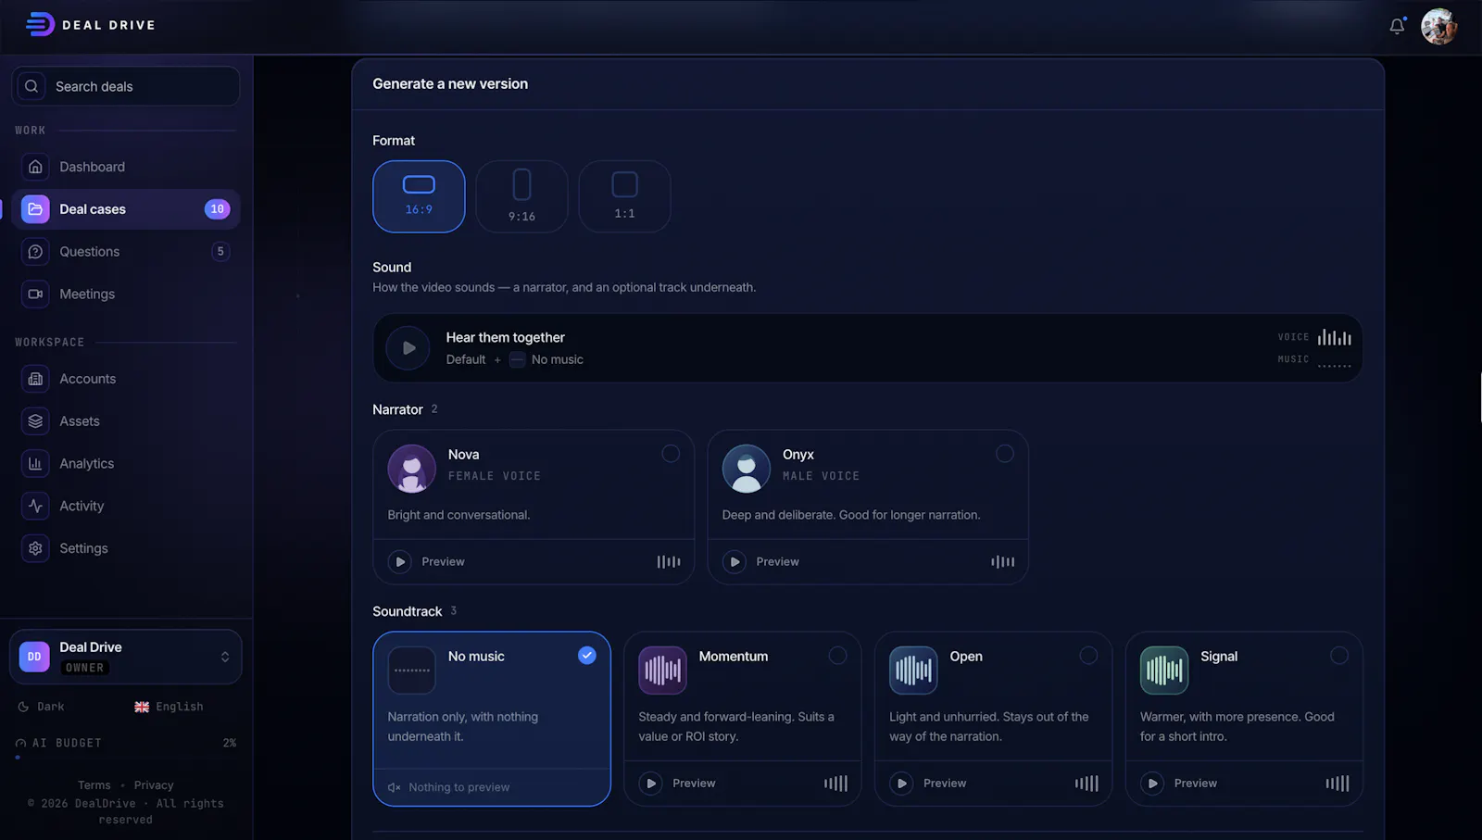Open Dashboard in the sidebar
Viewport: 1482px width, 840px height.
(126, 167)
